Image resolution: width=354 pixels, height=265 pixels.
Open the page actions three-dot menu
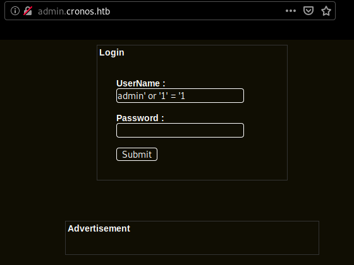click(291, 11)
